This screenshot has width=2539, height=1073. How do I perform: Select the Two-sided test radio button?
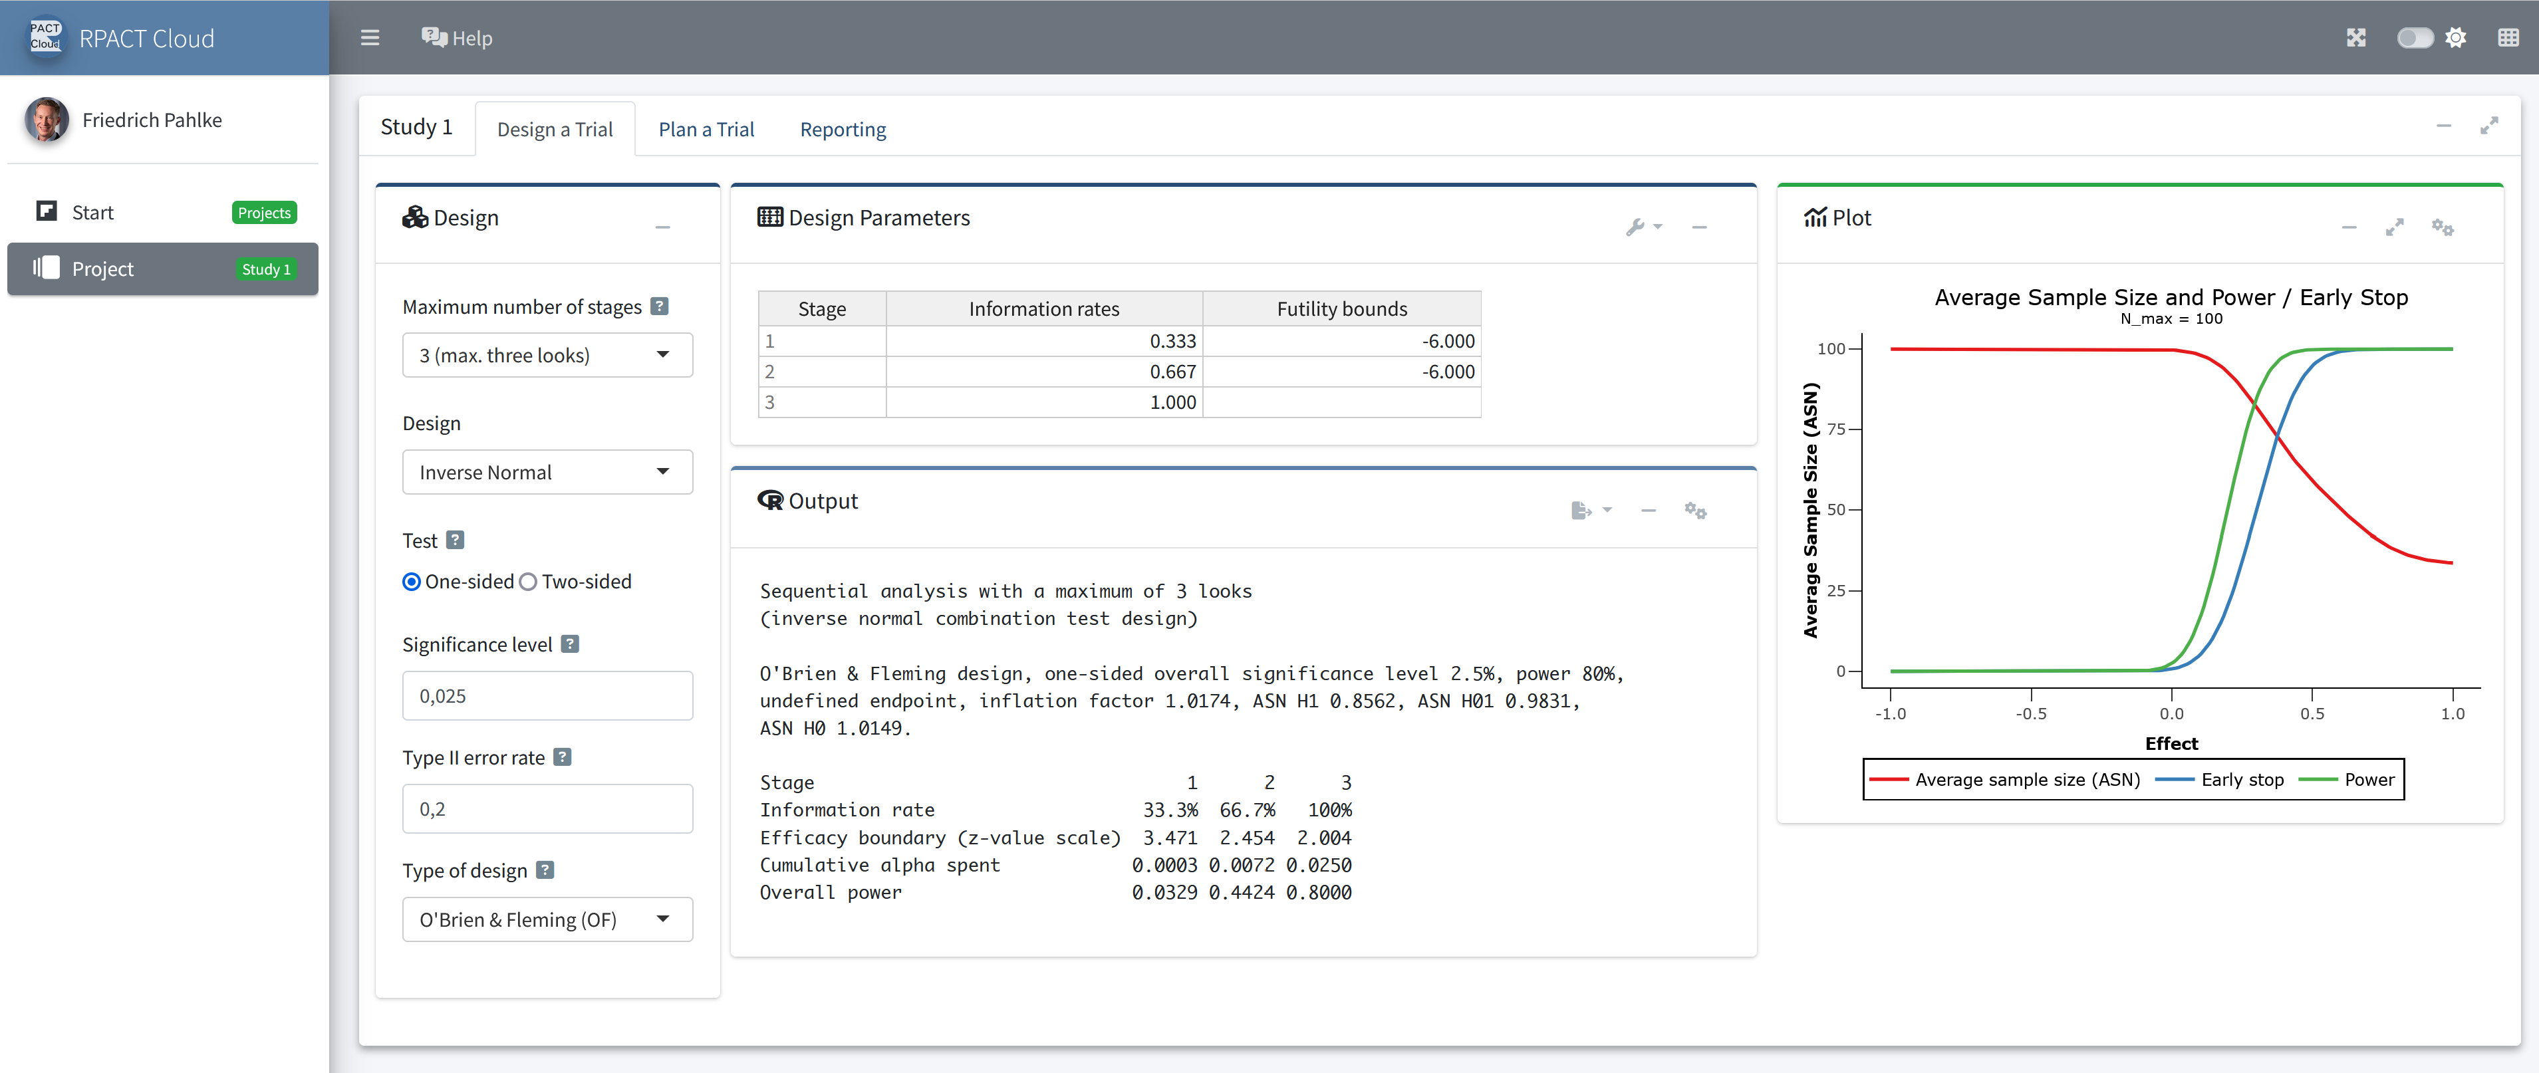pyautogui.click(x=528, y=581)
